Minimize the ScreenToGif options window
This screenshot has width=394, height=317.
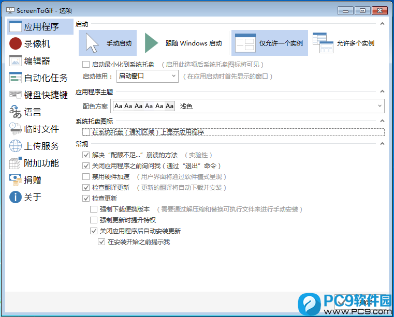pyautogui.click(x=346, y=11)
